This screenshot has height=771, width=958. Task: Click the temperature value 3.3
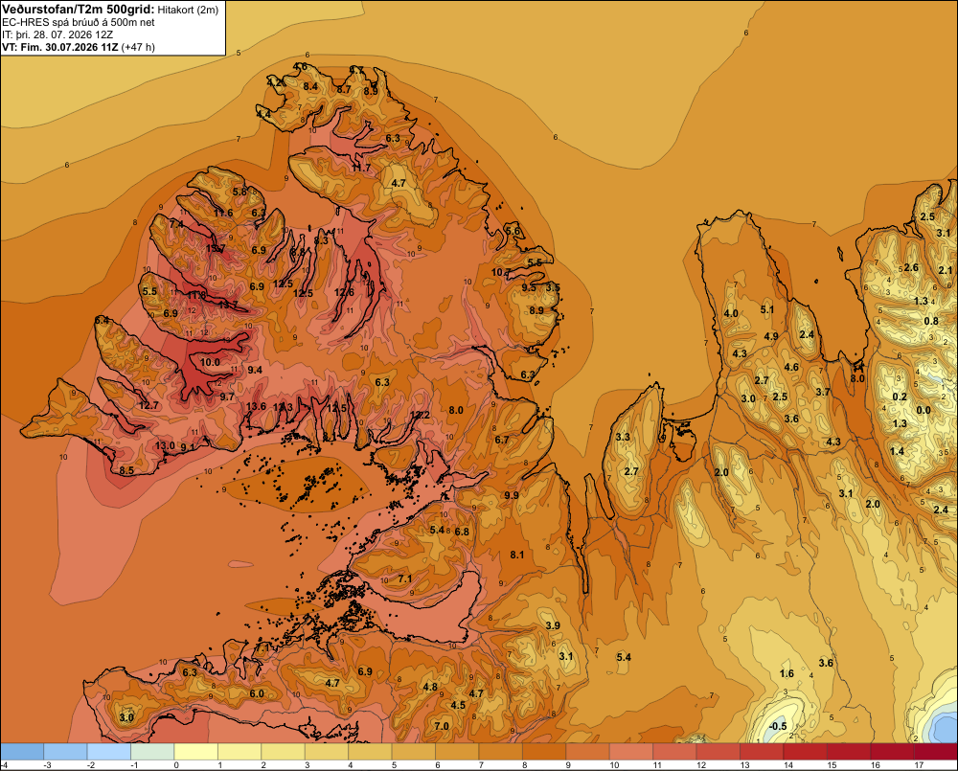point(623,437)
